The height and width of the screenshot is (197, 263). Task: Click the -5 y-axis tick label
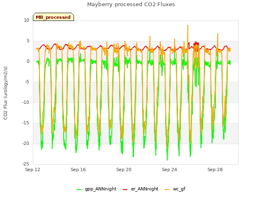(27, 82)
